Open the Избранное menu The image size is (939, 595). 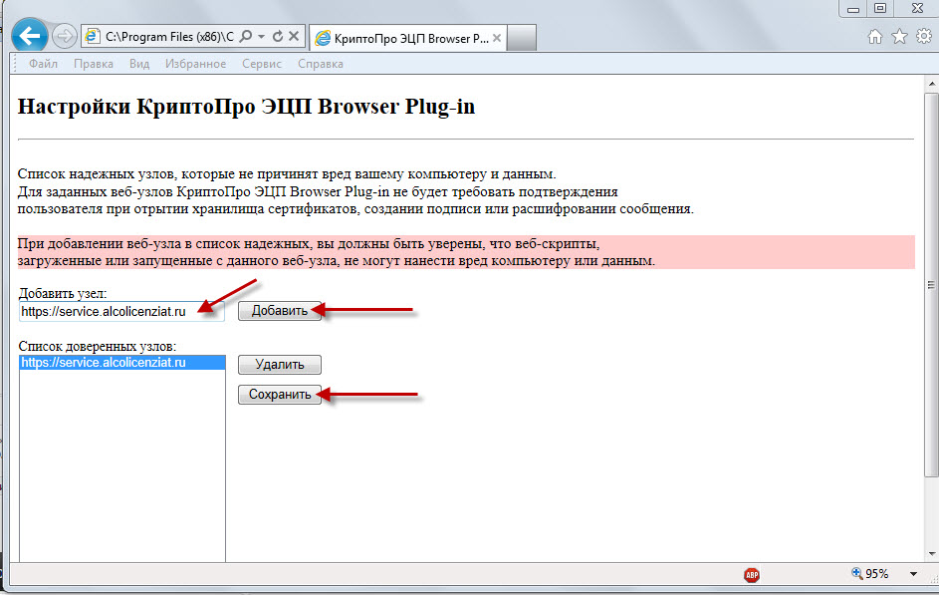point(195,64)
